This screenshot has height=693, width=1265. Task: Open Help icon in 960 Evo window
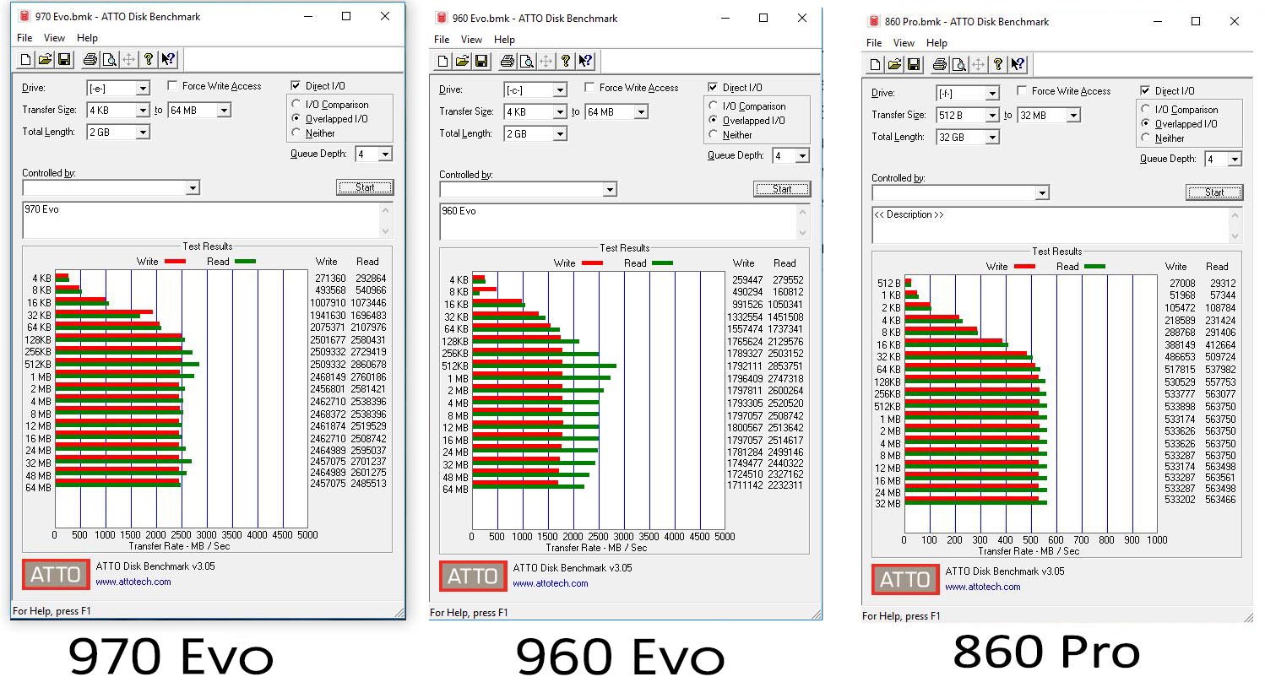566,61
